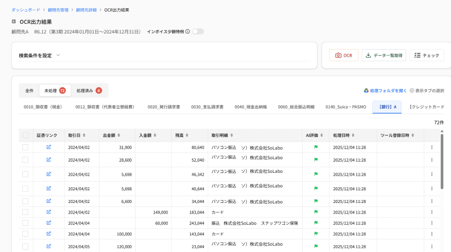Click the データ一覧取得 button
Image resolution: width=451 pixels, height=252 pixels.
383,55
